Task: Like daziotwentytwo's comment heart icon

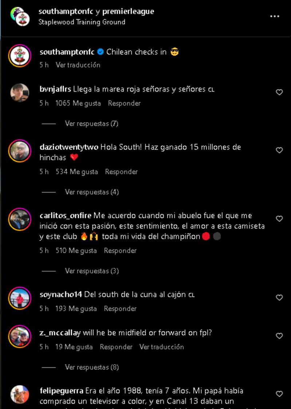Action: 279,150
